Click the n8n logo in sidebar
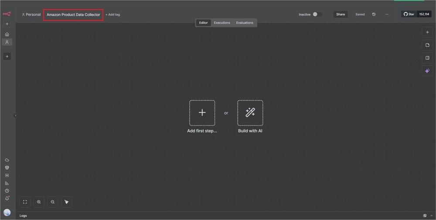This screenshot has width=436, height=220. [x=7, y=14]
